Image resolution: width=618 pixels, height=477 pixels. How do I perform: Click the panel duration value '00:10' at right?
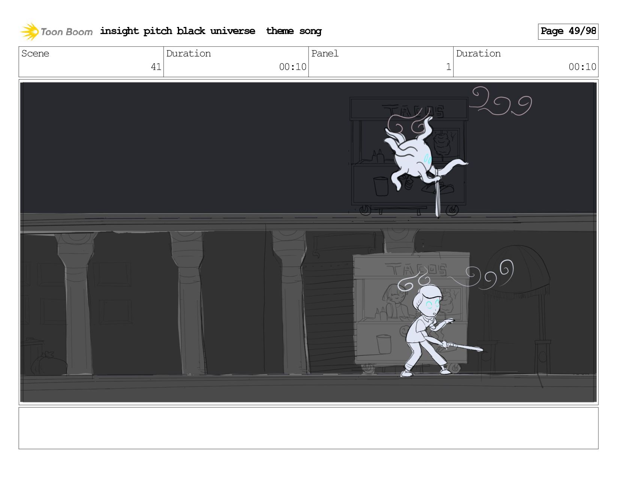coord(582,67)
